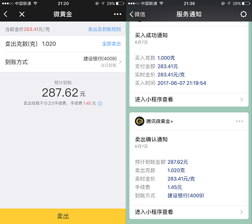252x224 pixels.
Task: Open 进入小程序查看 under 买入成功通知
Action: point(189,100)
